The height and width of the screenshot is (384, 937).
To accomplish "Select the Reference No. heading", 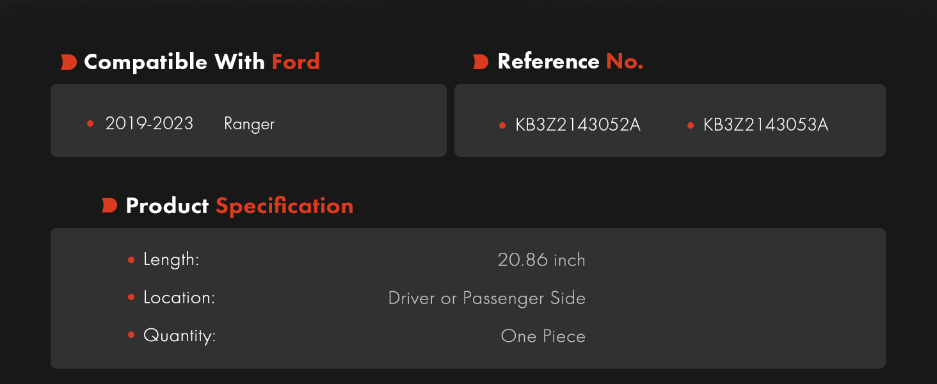I will 570,61.
